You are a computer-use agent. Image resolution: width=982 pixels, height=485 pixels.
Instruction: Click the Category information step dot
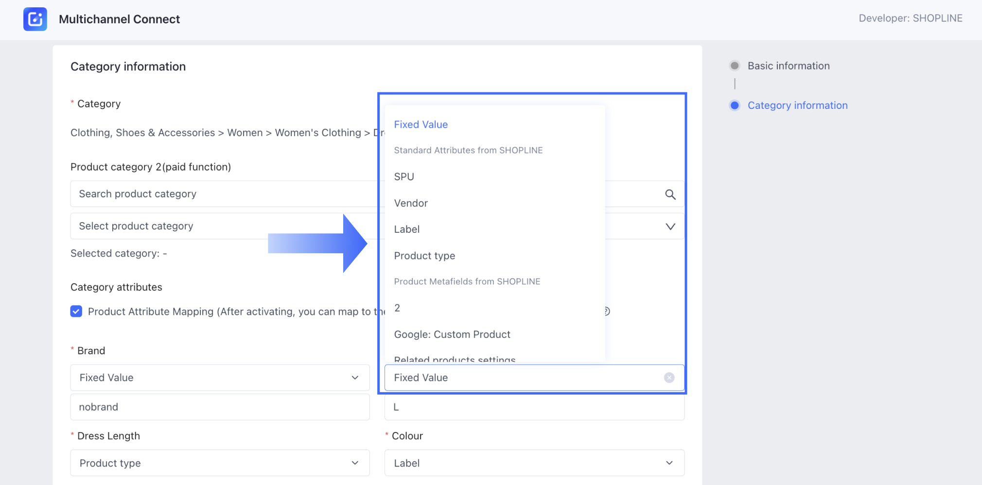coord(735,105)
